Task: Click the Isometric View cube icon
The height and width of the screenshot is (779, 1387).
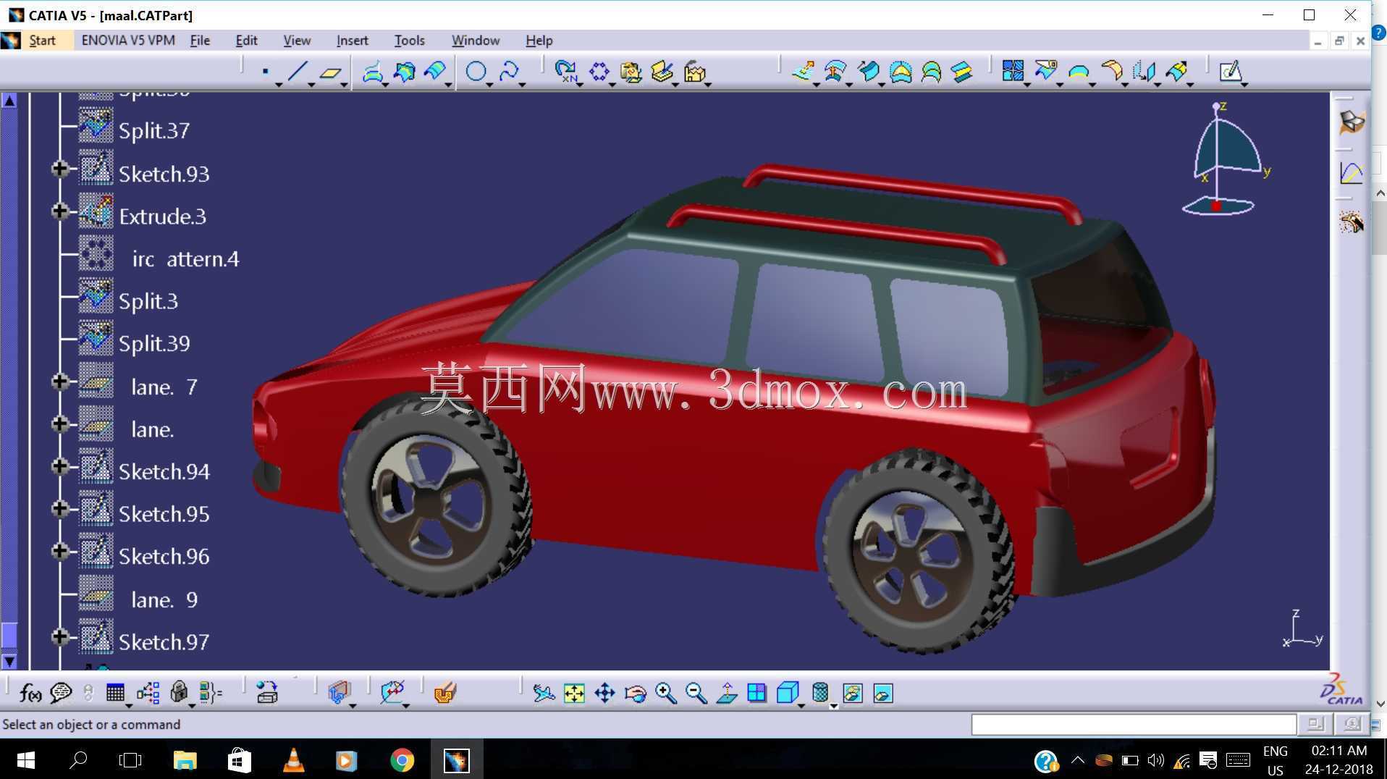Action: pyautogui.click(x=787, y=693)
